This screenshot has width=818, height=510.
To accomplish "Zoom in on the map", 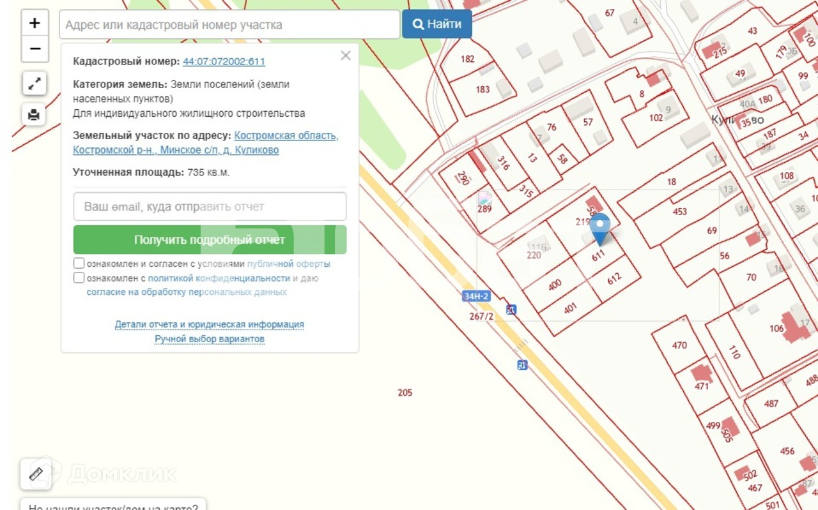I will click(x=35, y=24).
